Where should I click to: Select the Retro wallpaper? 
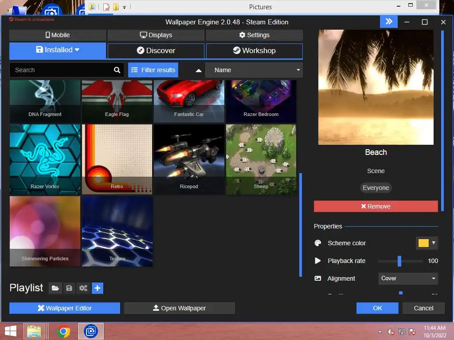click(117, 159)
